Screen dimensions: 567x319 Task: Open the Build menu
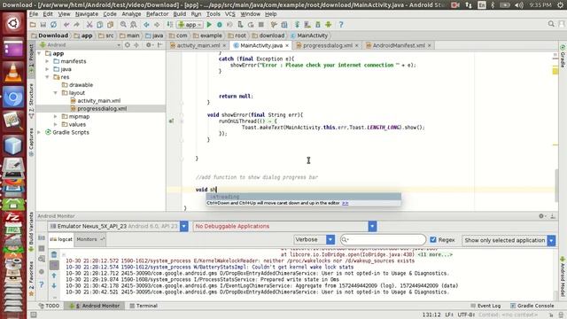(x=179, y=14)
